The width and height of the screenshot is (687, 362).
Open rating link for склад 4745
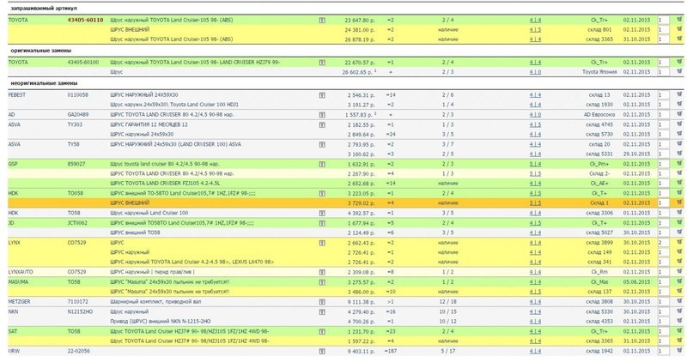[535, 124]
